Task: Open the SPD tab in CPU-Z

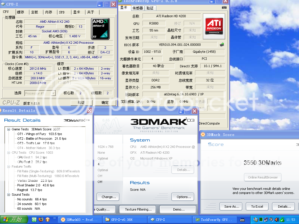Action: [62, 12]
